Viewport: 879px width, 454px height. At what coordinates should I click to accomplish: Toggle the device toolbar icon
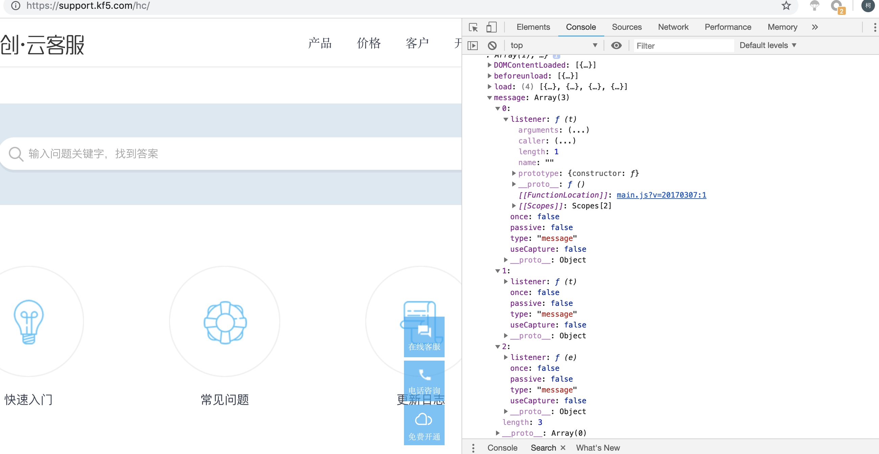tap(491, 27)
